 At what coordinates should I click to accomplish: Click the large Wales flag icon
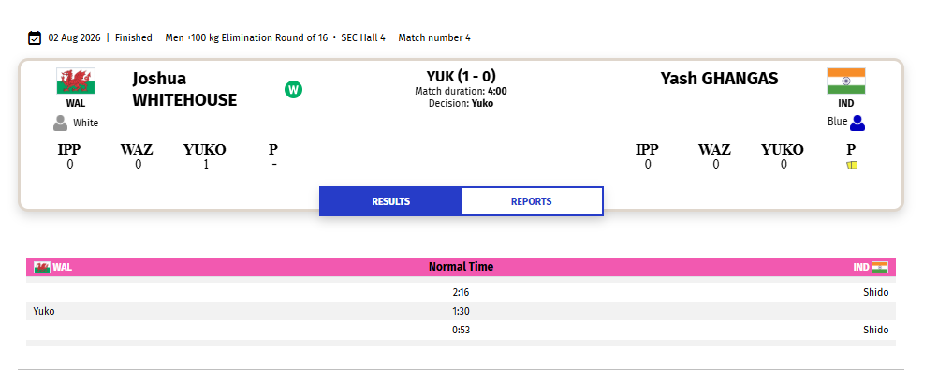(76, 81)
